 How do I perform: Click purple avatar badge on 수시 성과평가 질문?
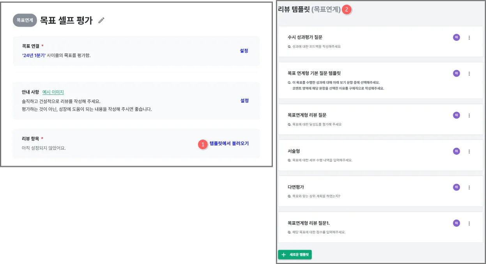click(x=456, y=37)
